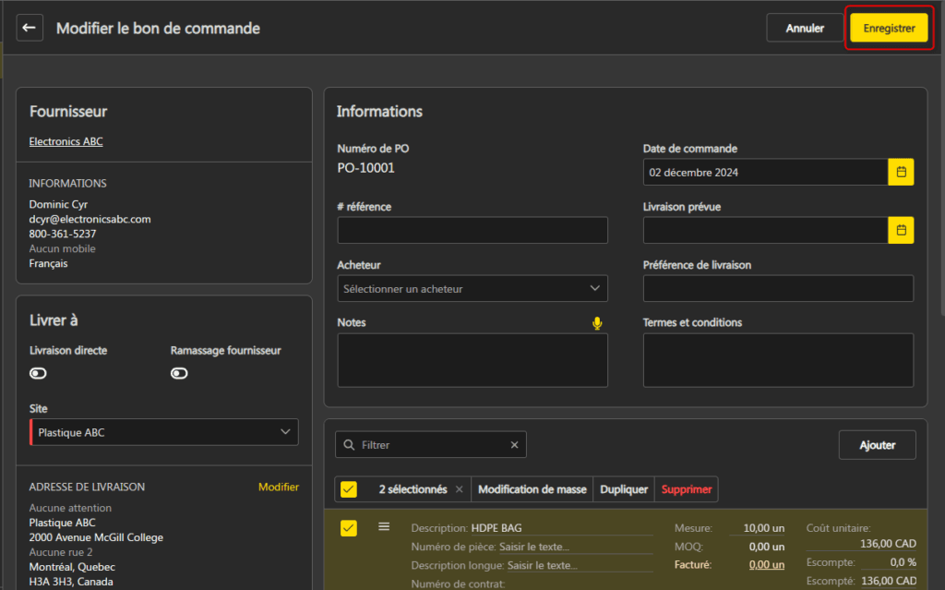
Task: Select the Dupliquer action
Action: [624, 489]
